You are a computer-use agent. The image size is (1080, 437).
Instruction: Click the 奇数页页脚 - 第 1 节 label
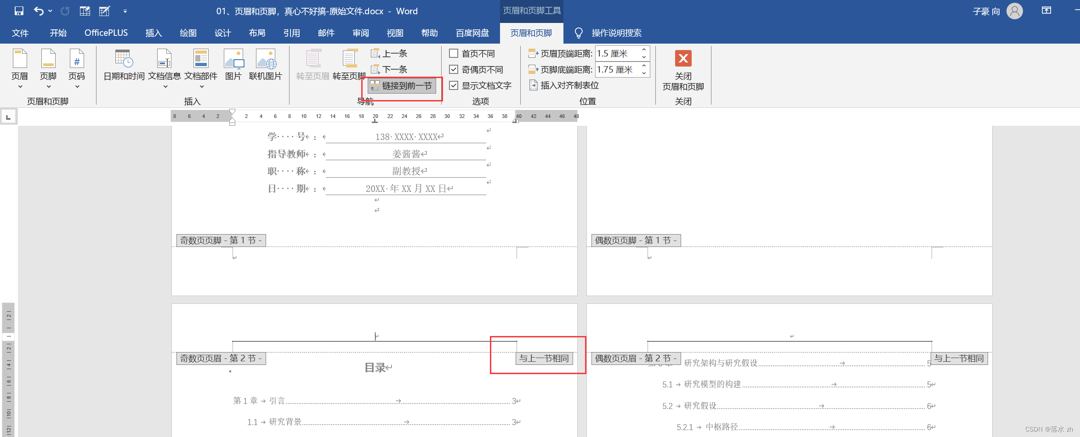click(221, 241)
